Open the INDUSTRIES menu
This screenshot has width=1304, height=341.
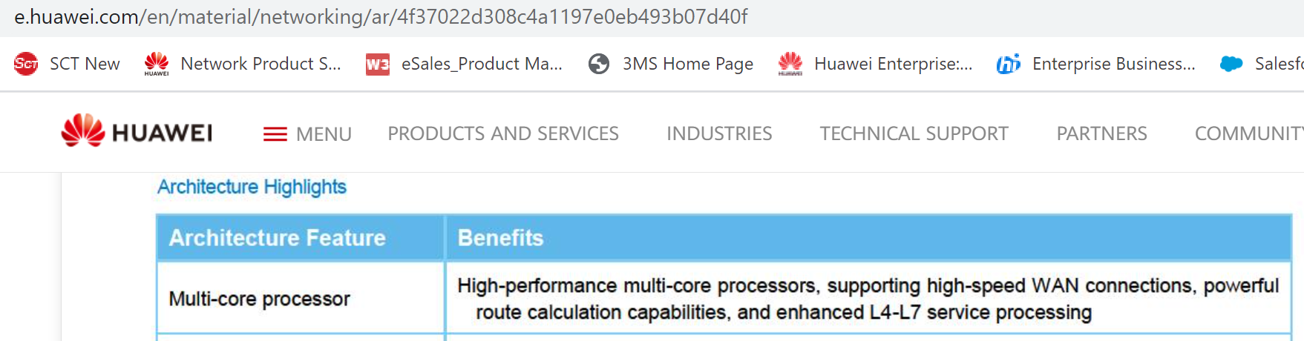[719, 133]
